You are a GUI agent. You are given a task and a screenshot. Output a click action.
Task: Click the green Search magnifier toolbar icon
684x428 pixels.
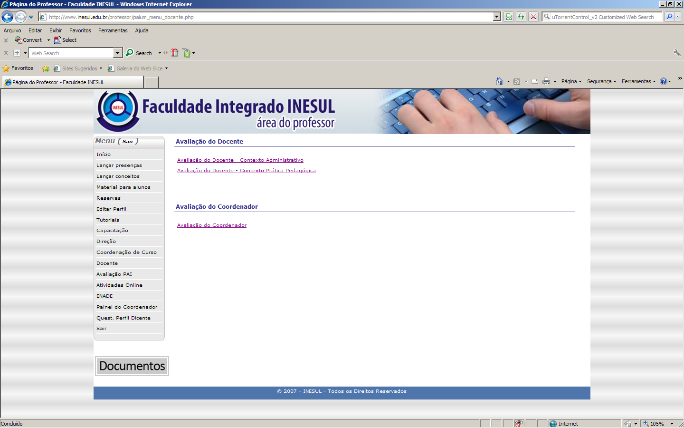click(x=129, y=53)
